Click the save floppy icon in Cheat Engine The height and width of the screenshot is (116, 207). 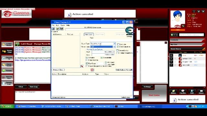click(x=62, y=29)
